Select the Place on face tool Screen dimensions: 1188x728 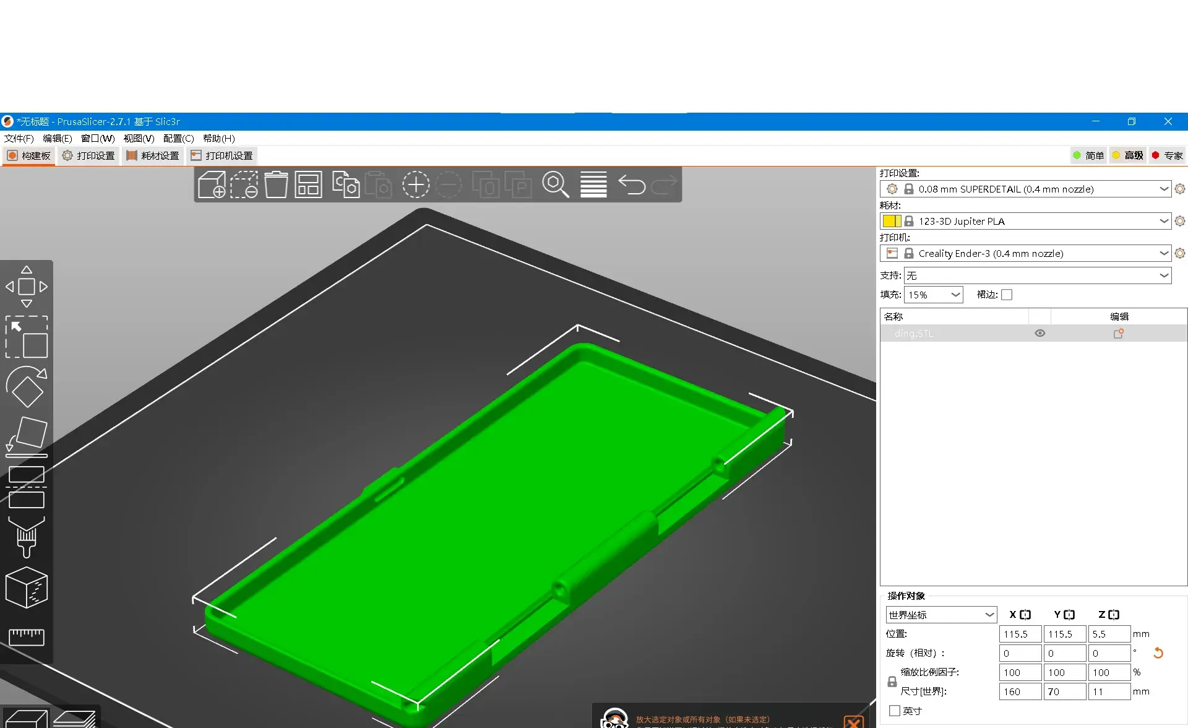(x=27, y=436)
